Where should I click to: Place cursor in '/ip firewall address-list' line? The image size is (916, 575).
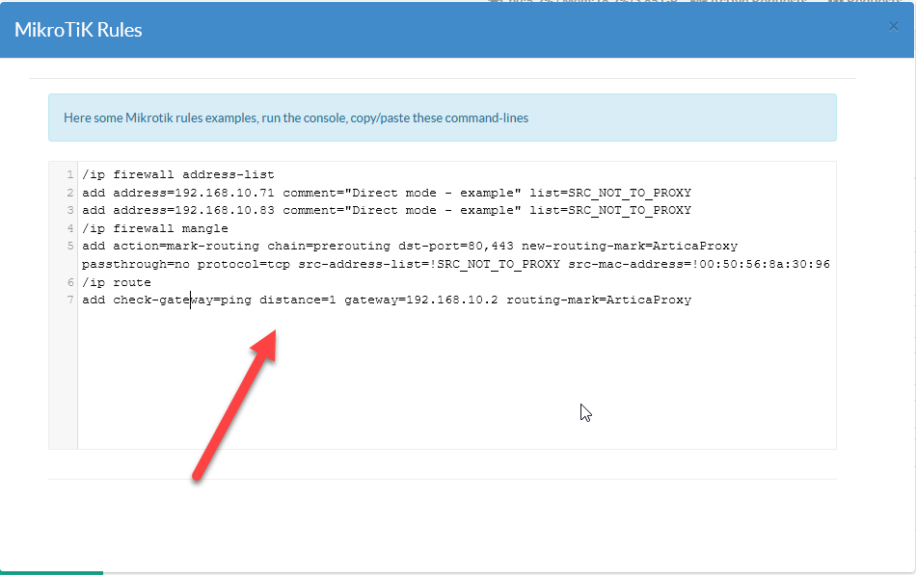178,175
